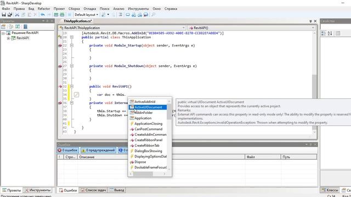351x197 pixels.
Task: Collapse the 'Решение RevitAPI' solution tree node
Action: tap(3, 33)
